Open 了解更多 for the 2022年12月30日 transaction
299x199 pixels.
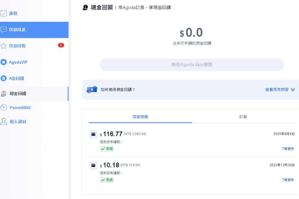287,180
